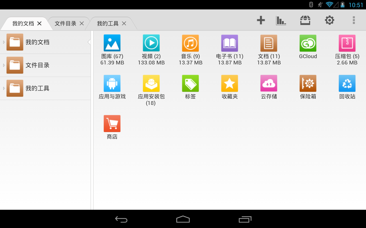The image size is (366, 228).
Task: Click the plus add icon in toolbar
Action: (x=261, y=20)
